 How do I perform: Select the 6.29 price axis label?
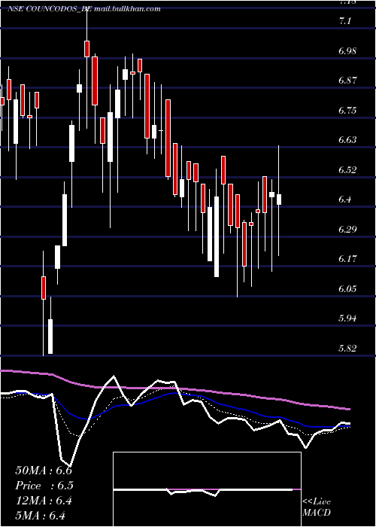pyautogui.click(x=347, y=230)
